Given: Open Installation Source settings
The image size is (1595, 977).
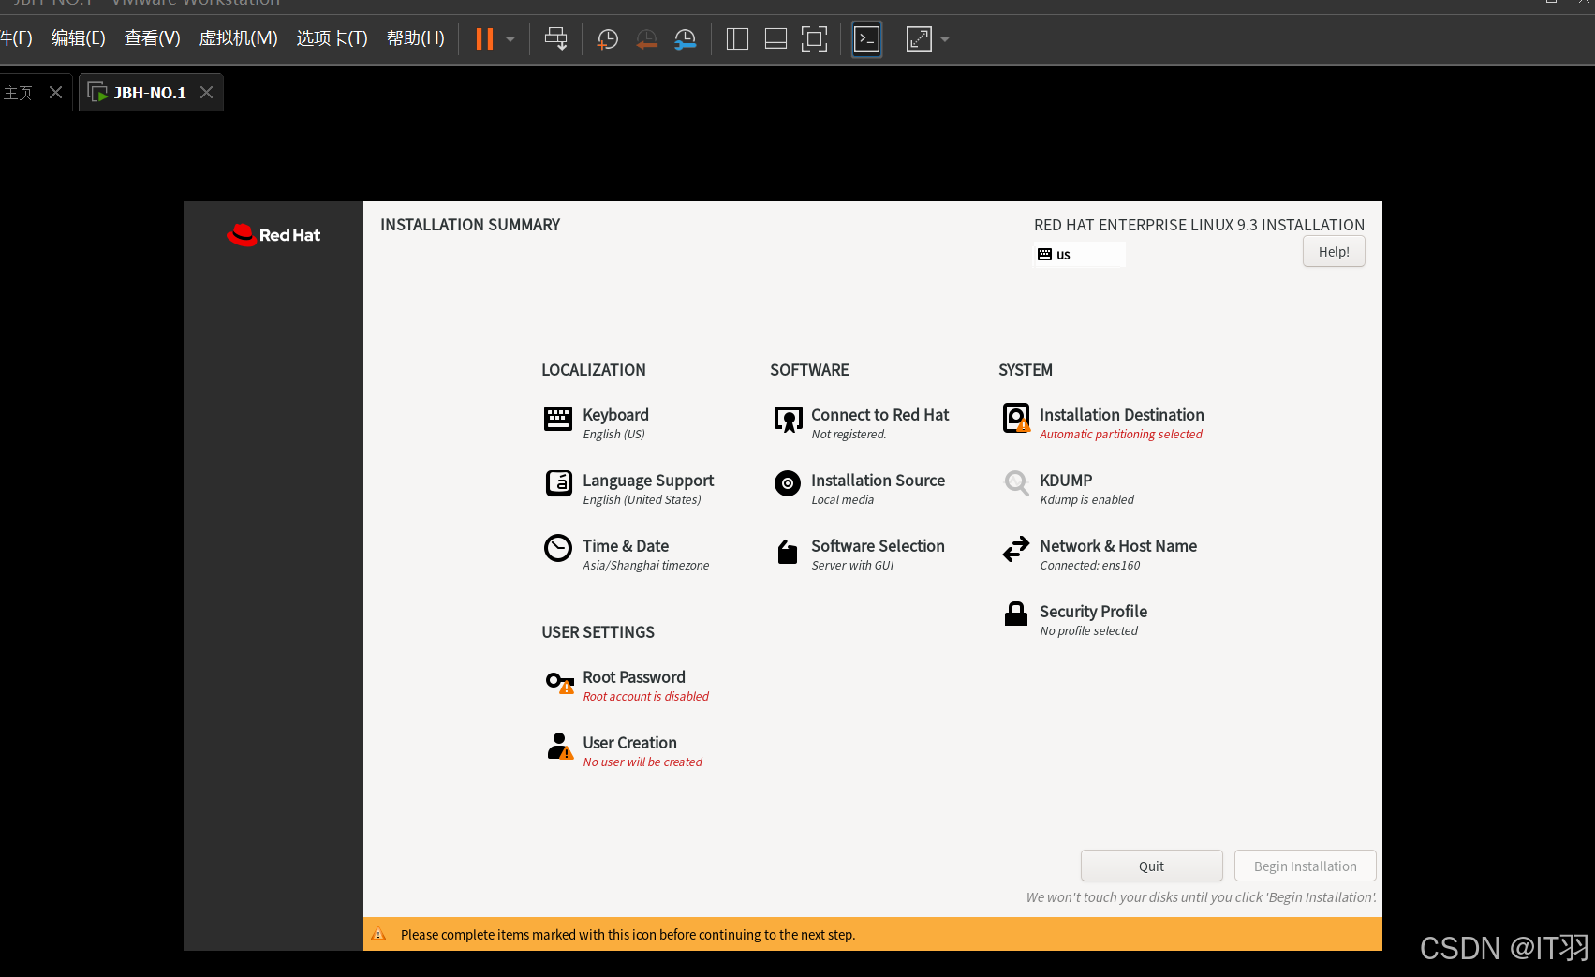Looking at the screenshot, I should [878, 481].
